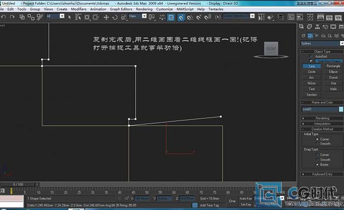Open the Material Editor icon
The width and height of the screenshot is (344, 210).
pos(310,17)
